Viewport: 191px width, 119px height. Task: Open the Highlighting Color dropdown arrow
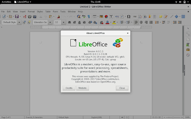pyautogui.click(x=117, y=22)
